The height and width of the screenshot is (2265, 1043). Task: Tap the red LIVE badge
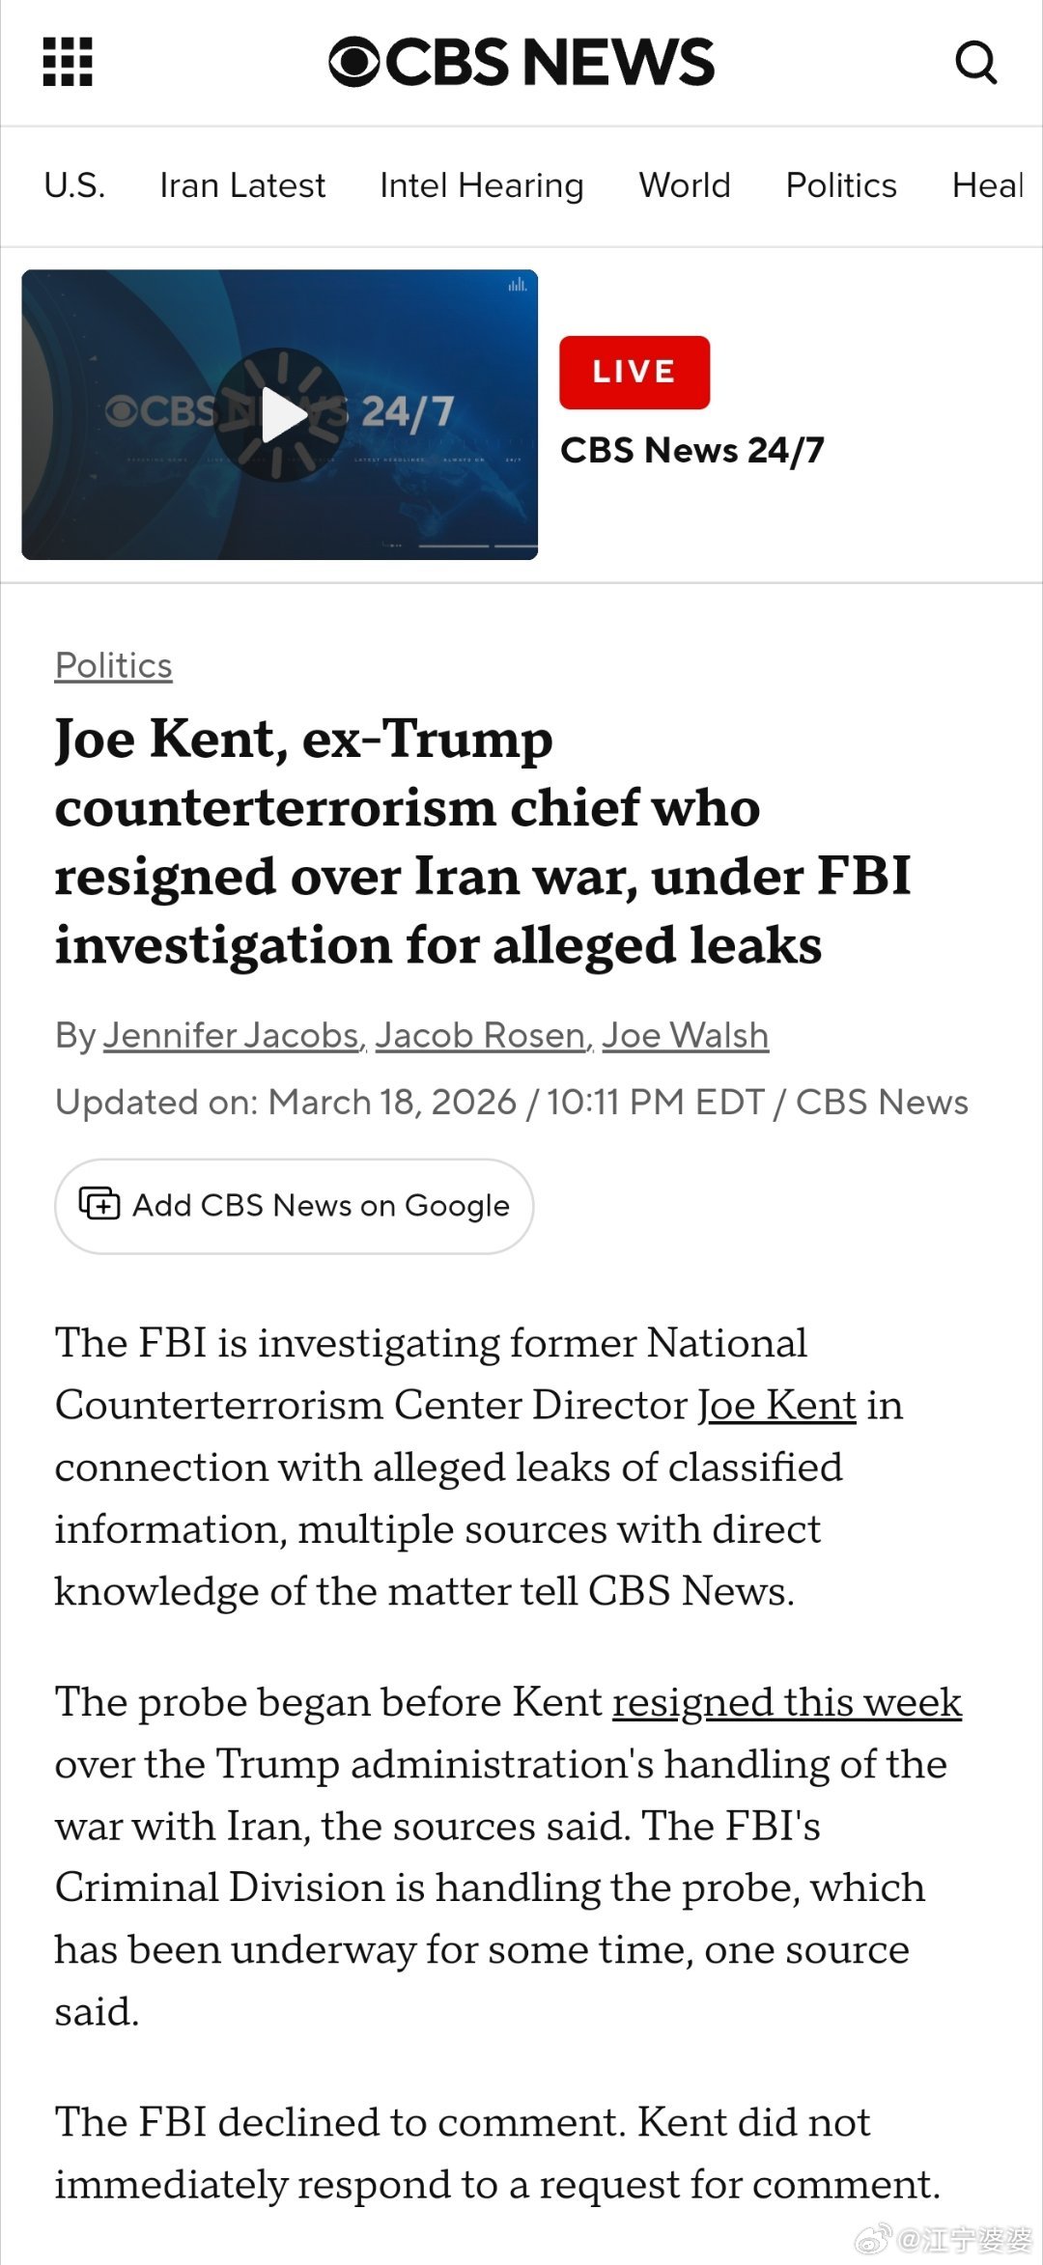tap(634, 373)
